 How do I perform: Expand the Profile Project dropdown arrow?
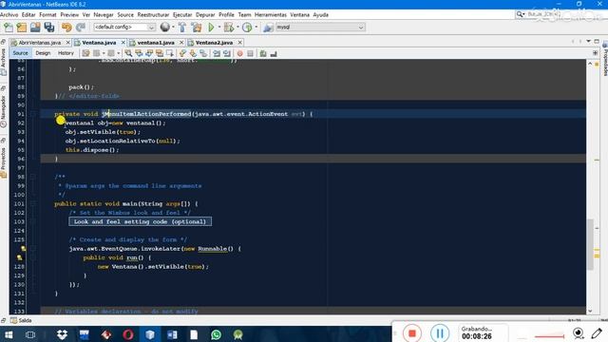(256, 28)
